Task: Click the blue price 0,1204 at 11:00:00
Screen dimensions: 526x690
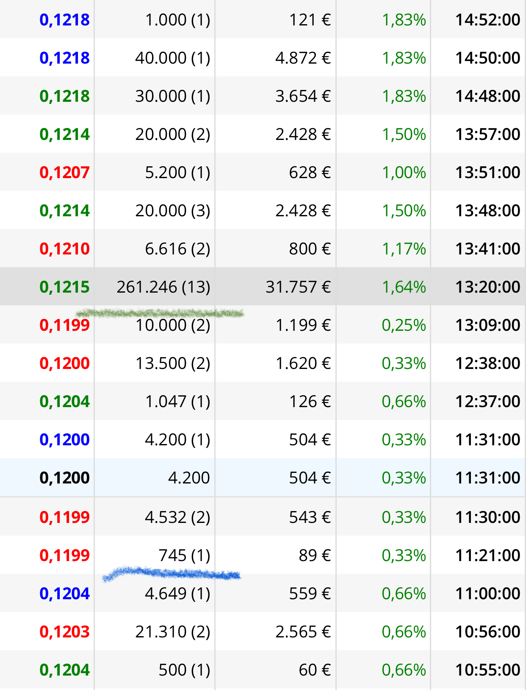Action: (64, 593)
